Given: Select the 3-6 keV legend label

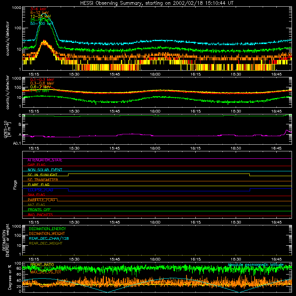Looking at the screenshot, I should point(38,9).
